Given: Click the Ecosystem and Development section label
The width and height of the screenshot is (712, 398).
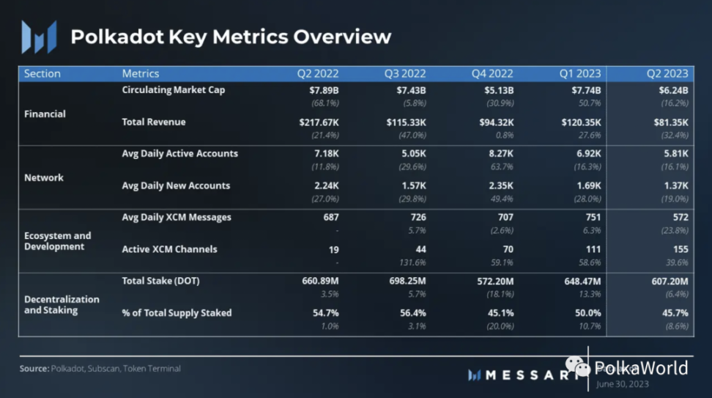Looking at the screenshot, I should (58, 241).
